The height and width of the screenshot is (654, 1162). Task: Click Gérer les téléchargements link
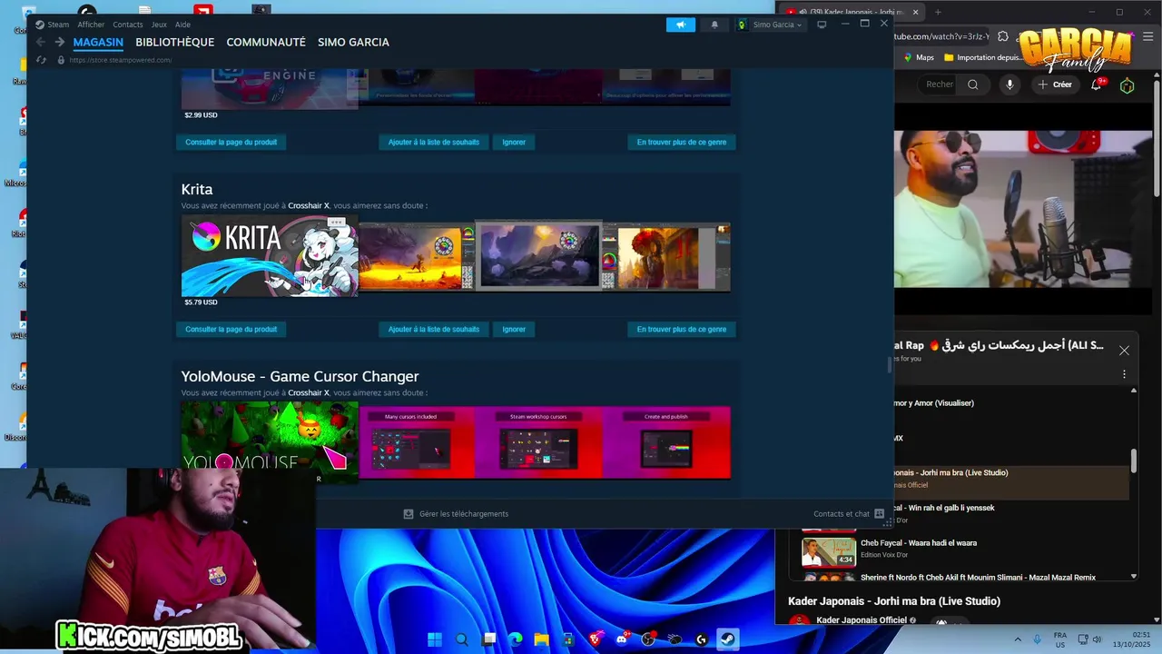pyautogui.click(x=464, y=514)
